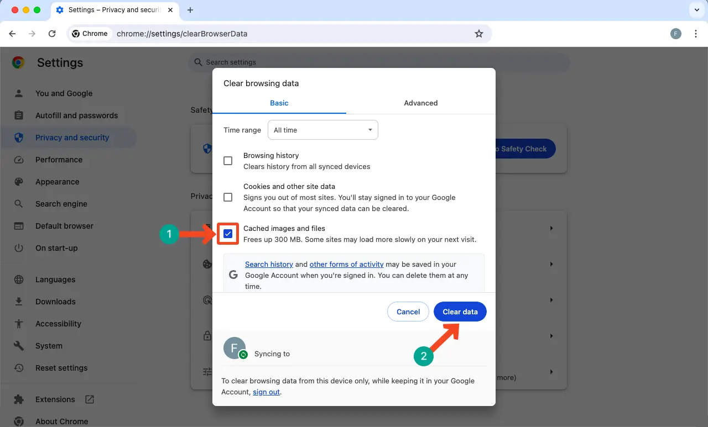Tick Cookies and other site data checkbox
The height and width of the screenshot is (427, 708).
228,197
